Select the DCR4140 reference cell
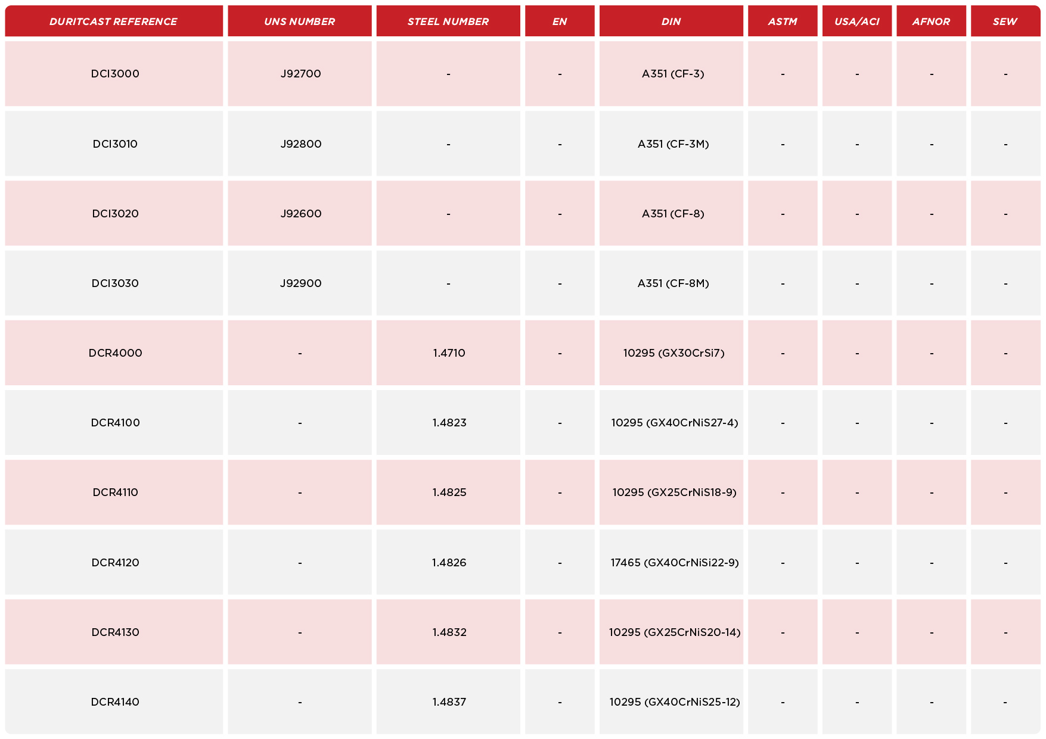 click(x=114, y=701)
